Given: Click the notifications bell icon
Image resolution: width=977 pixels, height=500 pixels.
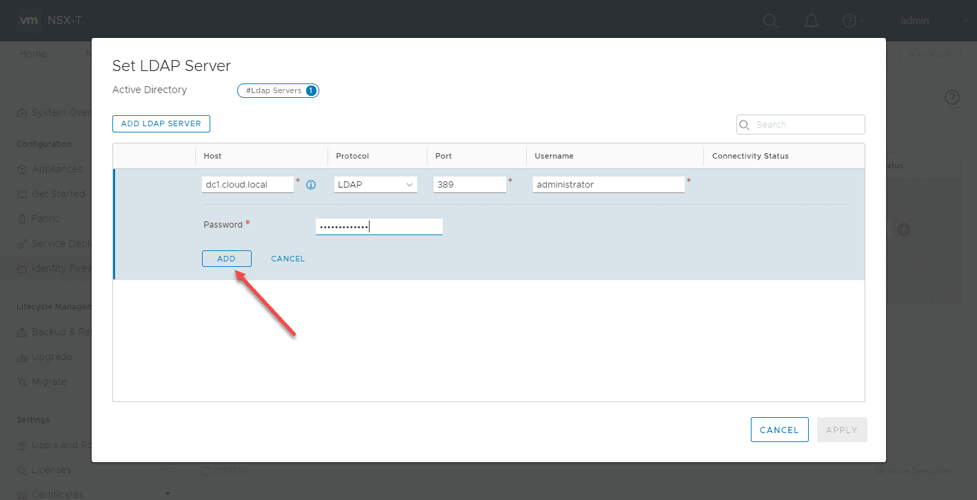Looking at the screenshot, I should tap(811, 21).
